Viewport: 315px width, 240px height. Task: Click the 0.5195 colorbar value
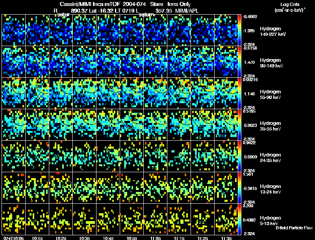tap(249, 111)
